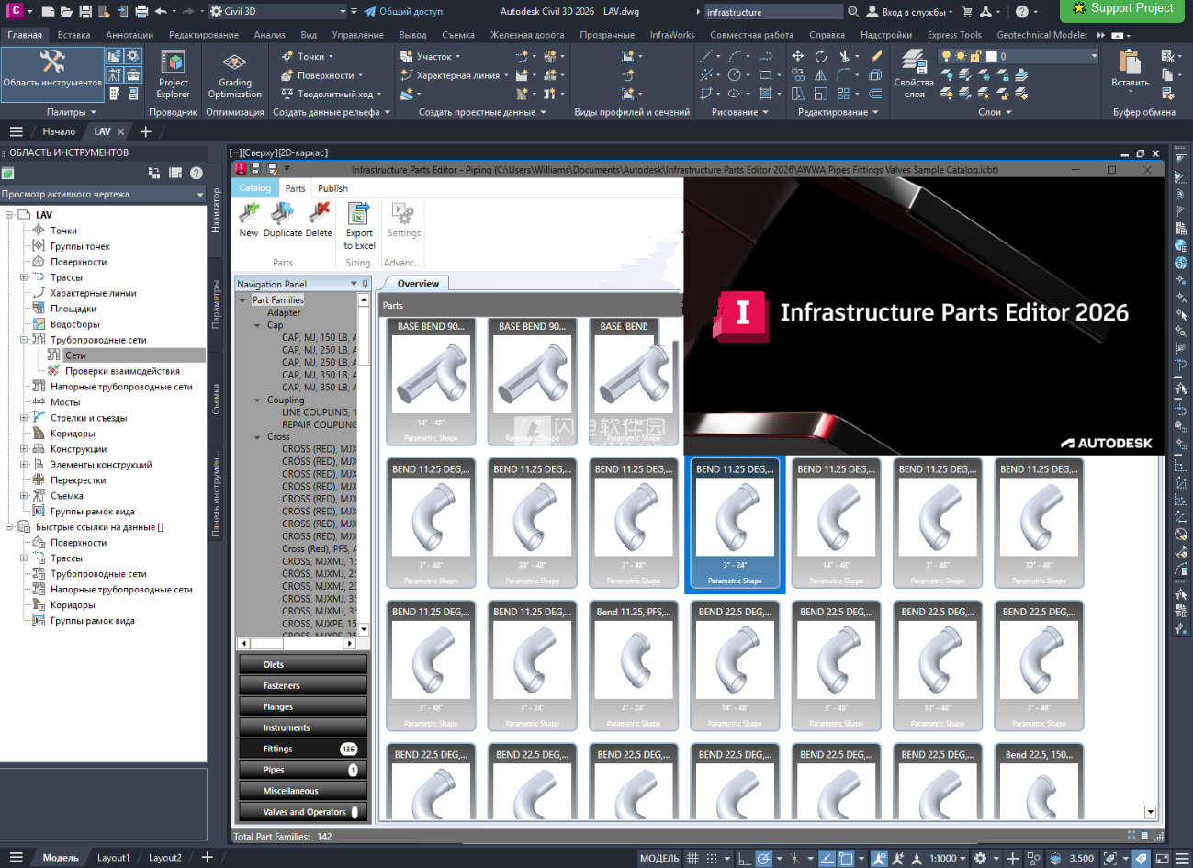Click the search magnifier icon in title bar
Viewport: 1193px width, 868px height.
click(853, 12)
